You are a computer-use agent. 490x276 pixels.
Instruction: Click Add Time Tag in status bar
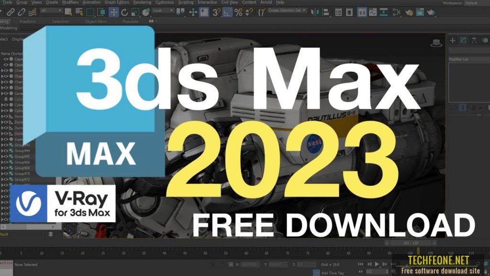click(x=333, y=273)
